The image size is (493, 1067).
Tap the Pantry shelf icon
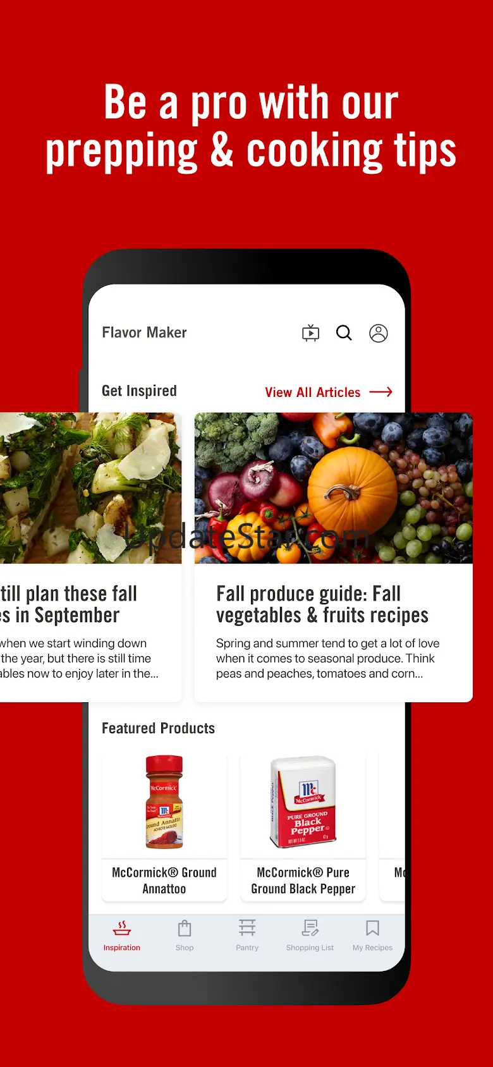pyautogui.click(x=247, y=928)
